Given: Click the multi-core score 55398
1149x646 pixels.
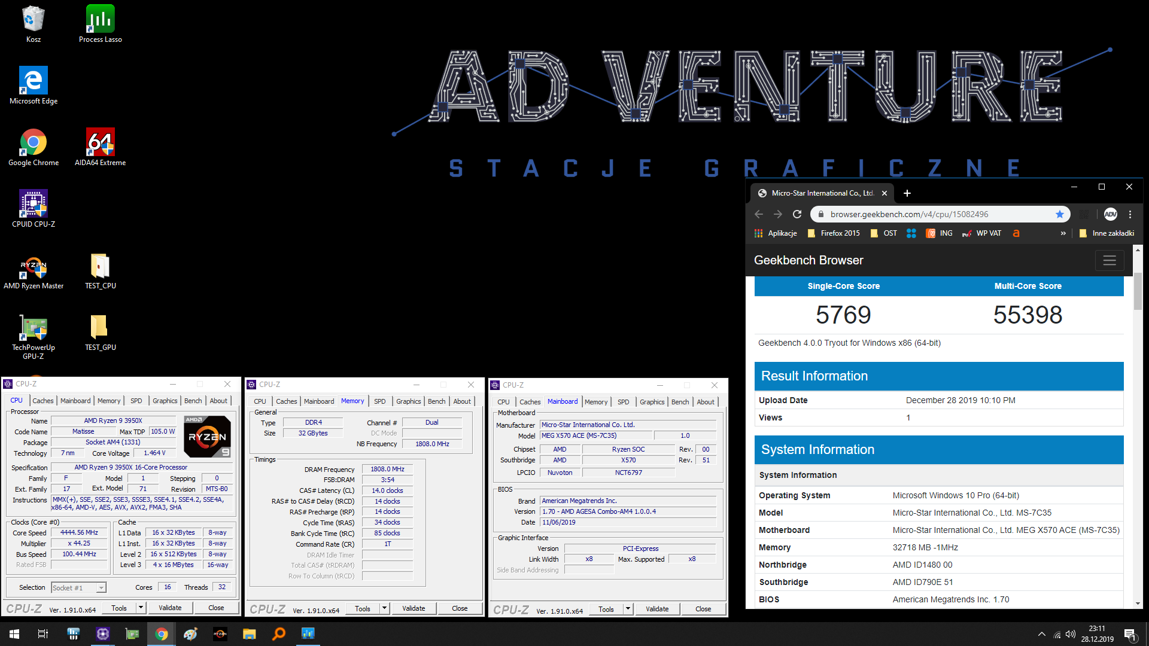Looking at the screenshot, I should 1028,315.
